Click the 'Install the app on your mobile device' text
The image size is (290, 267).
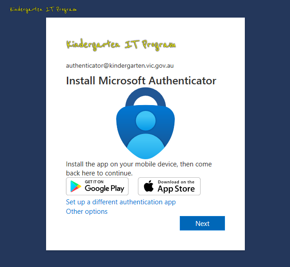pyautogui.click(x=139, y=169)
